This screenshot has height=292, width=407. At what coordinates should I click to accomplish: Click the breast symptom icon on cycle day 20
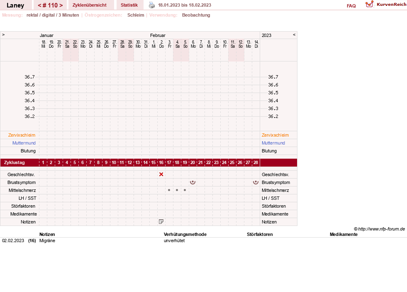[193, 182]
